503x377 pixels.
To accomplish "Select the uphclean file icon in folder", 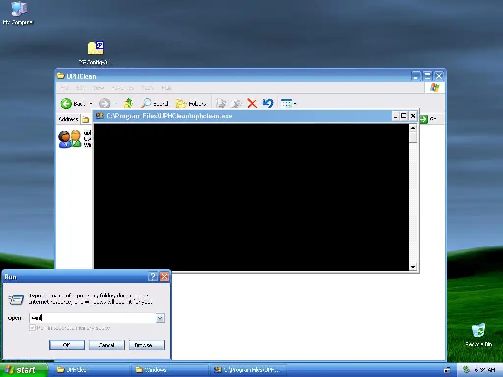I will pos(70,139).
